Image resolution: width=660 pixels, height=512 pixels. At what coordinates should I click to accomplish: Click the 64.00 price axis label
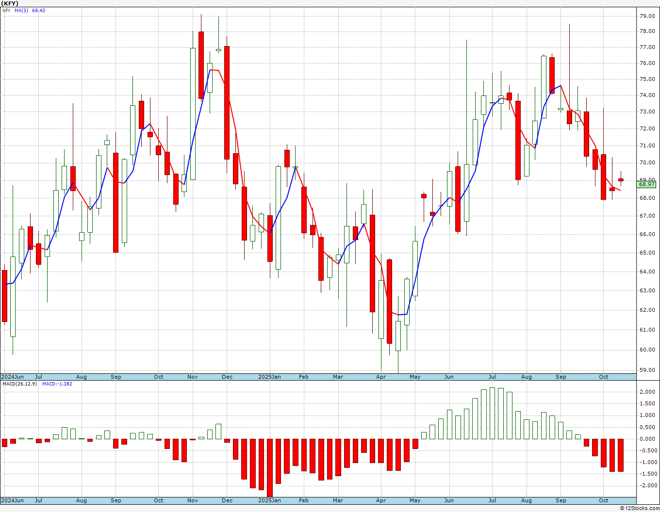point(647,272)
